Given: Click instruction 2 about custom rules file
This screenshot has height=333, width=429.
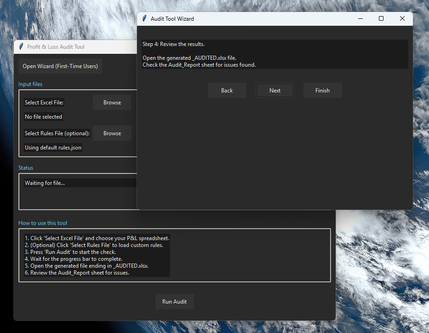Looking at the screenshot, I should (x=94, y=245).
